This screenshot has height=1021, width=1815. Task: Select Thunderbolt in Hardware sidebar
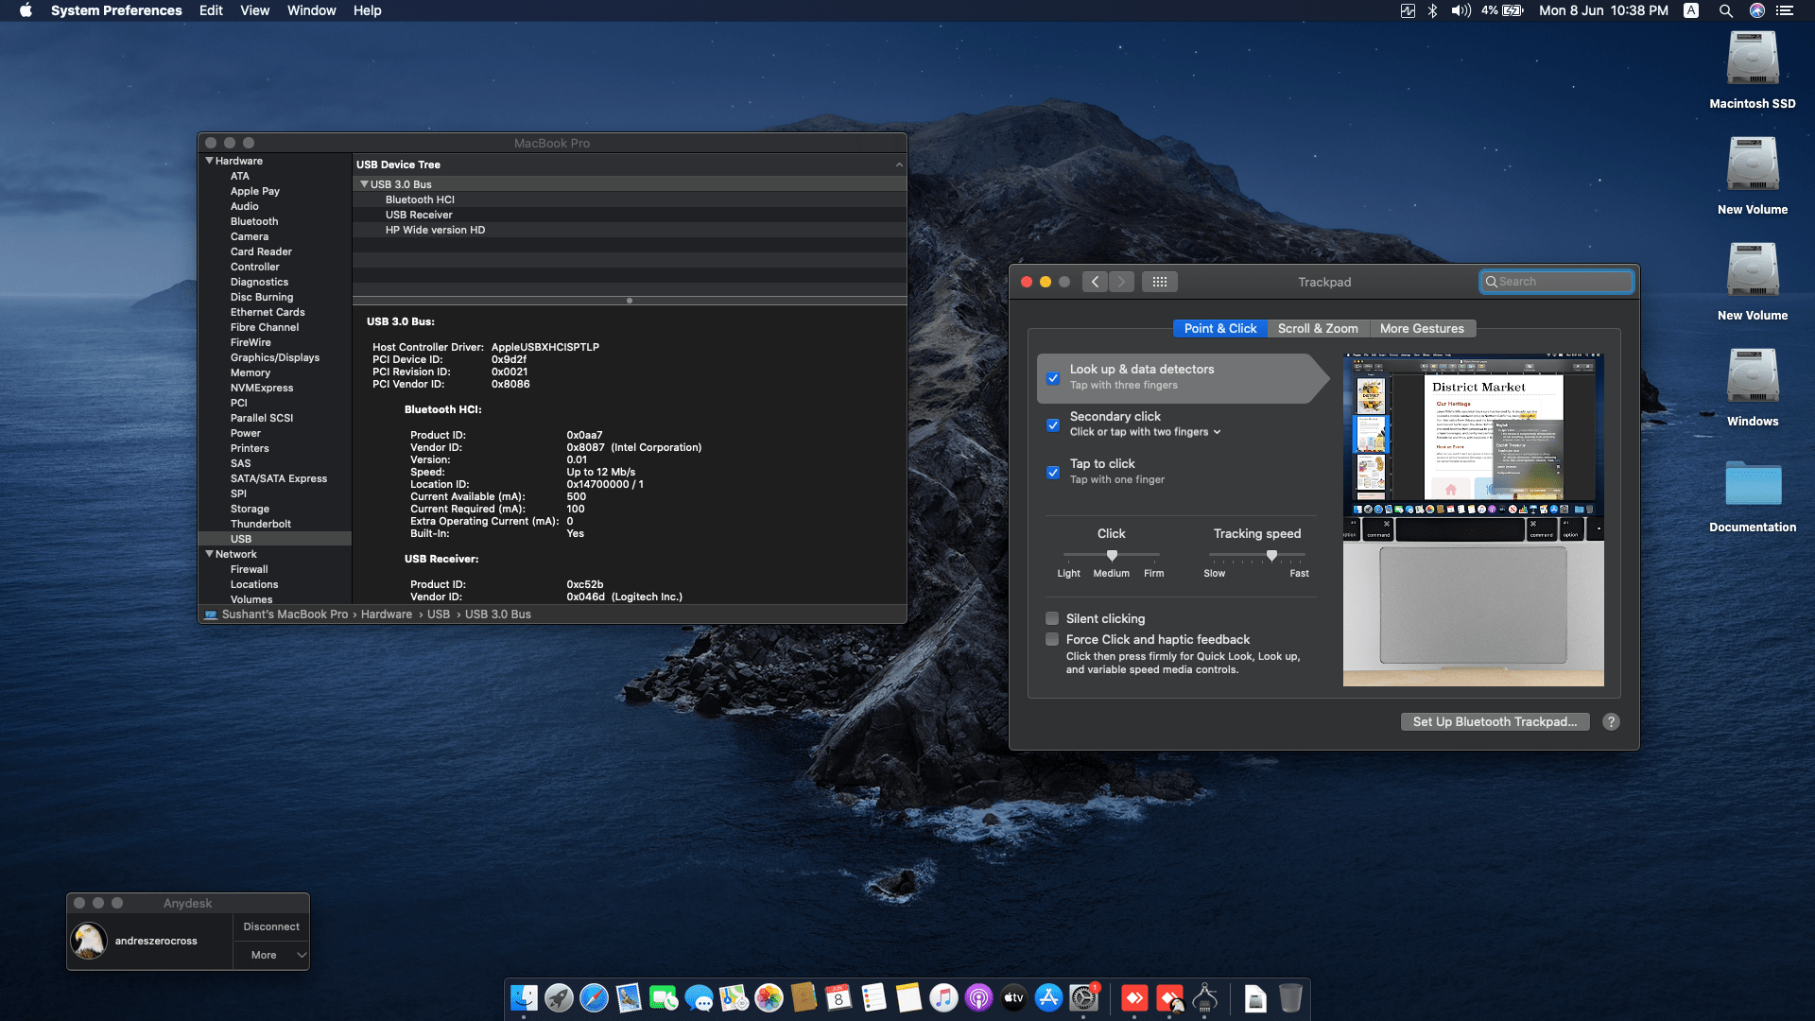coord(261,524)
